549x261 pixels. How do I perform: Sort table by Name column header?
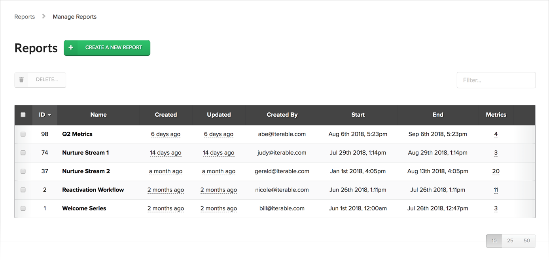click(x=98, y=115)
